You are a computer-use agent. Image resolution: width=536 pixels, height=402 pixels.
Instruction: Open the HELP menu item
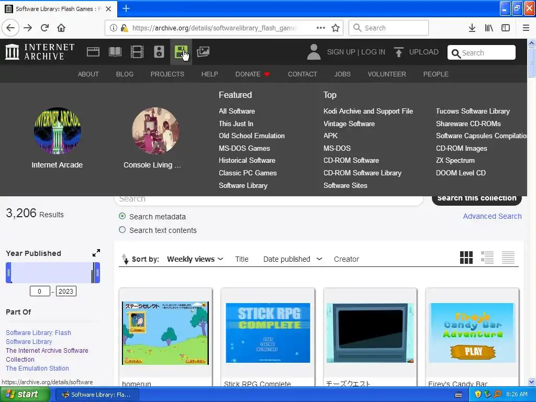pos(209,74)
